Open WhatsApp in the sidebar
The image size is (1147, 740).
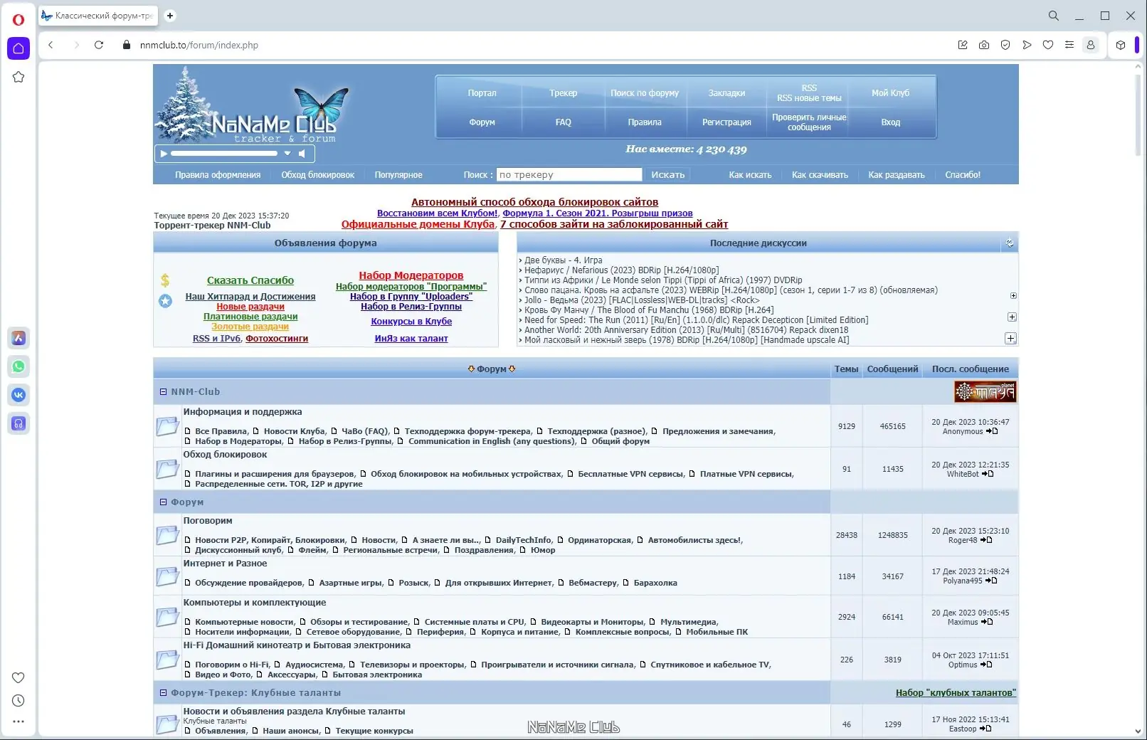pos(18,366)
